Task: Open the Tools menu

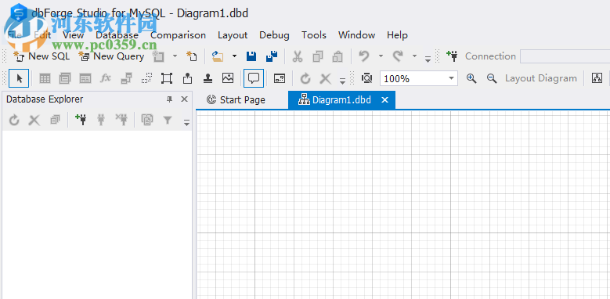Action: [314, 35]
